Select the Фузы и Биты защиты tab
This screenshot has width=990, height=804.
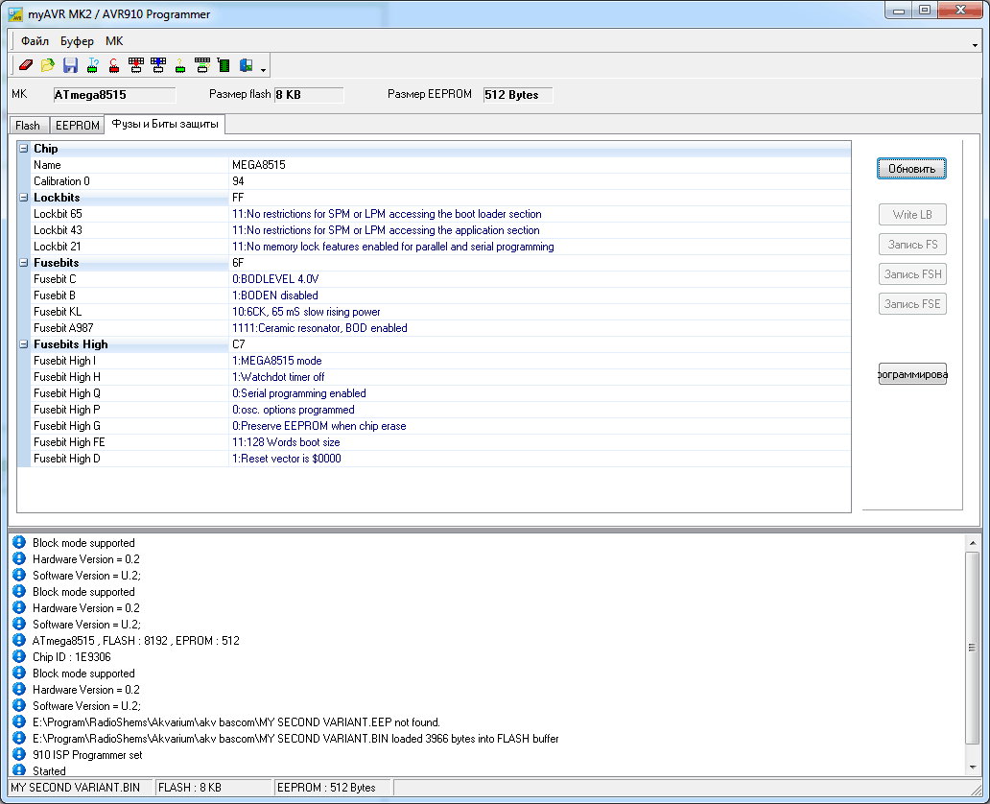tap(165, 124)
